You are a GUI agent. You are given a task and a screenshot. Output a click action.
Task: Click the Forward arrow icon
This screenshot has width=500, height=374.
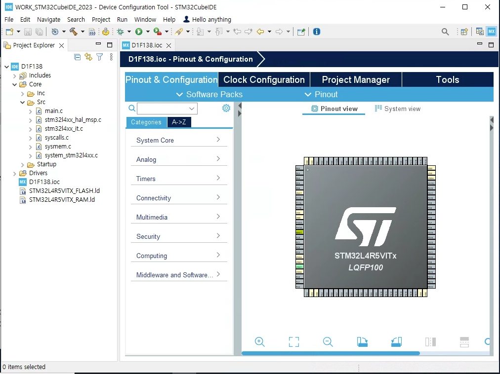(x=279, y=32)
